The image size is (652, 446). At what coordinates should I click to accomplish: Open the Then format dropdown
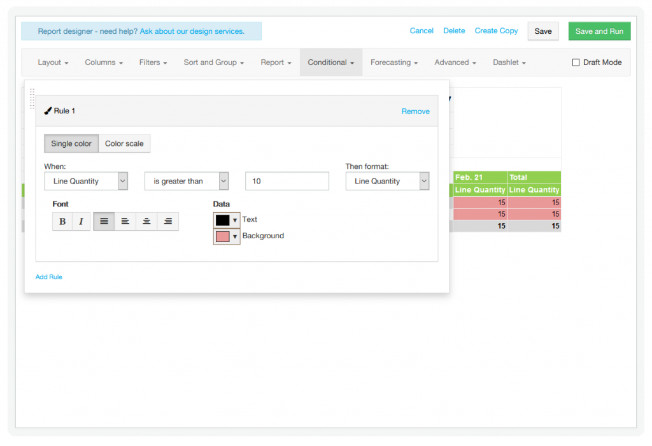[x=387, y=181]
